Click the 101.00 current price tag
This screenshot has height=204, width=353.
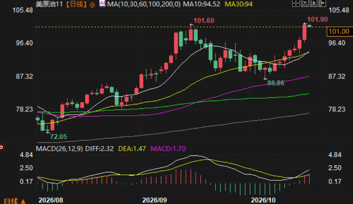(339, 31)
